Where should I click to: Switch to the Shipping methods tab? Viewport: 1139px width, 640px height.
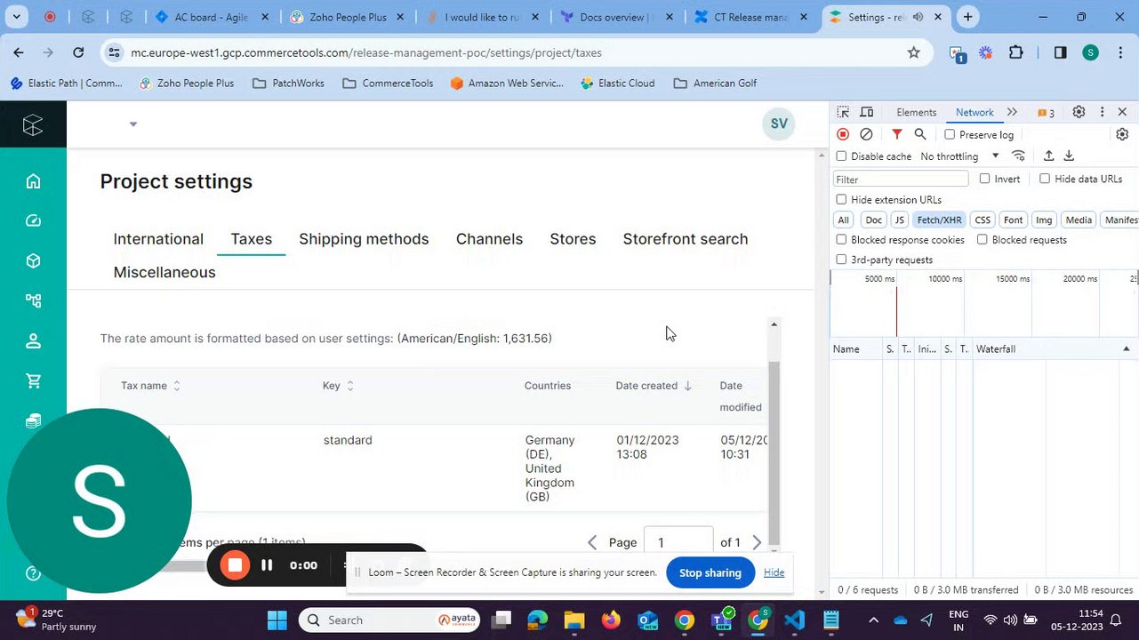point(364,239)
